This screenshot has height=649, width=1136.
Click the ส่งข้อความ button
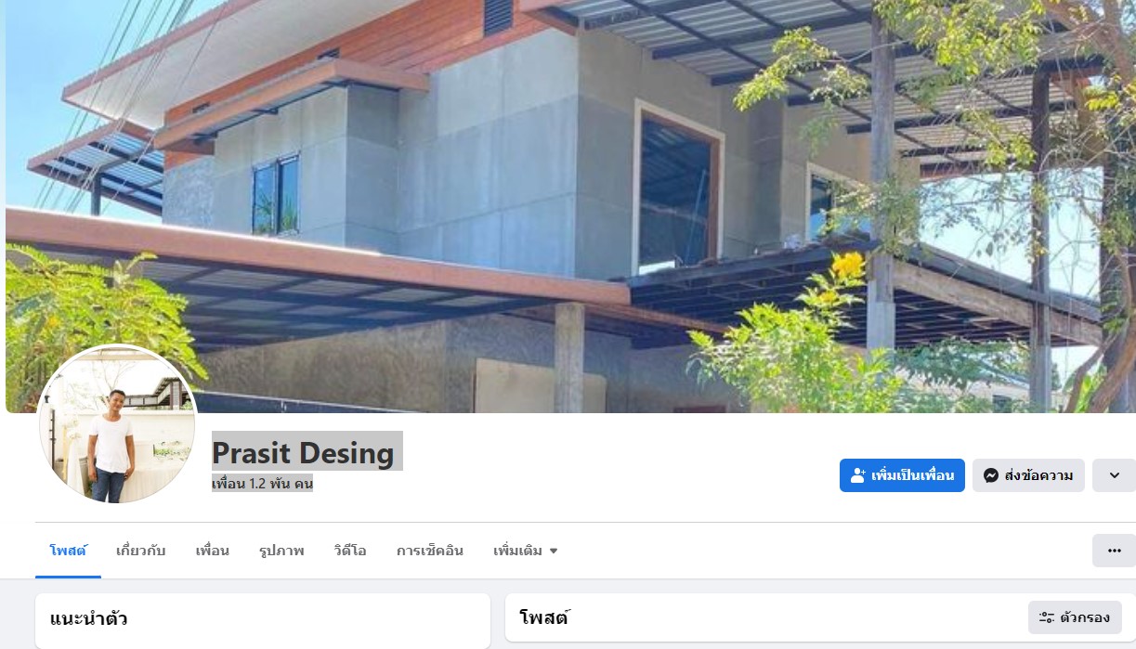tap(1028, 475)
